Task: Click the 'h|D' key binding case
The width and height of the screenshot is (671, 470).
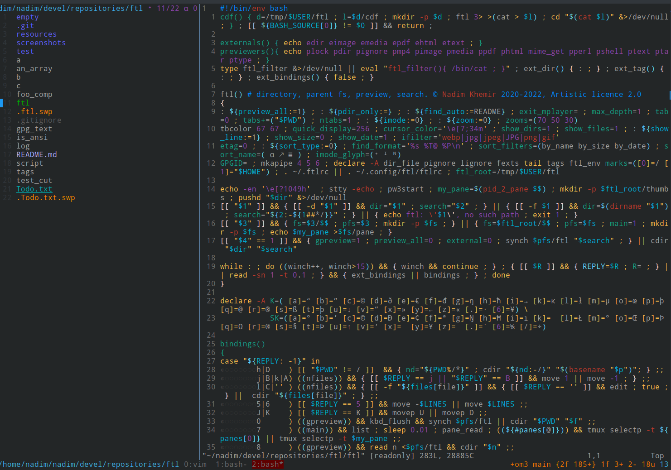Action: [263, 370]
